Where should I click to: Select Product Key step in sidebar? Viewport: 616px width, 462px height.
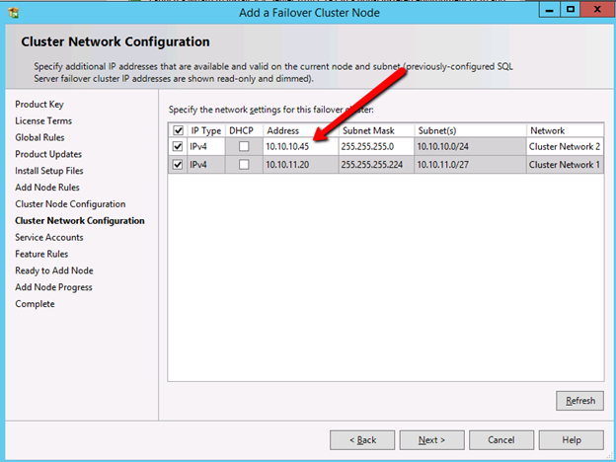pos(40,105)
